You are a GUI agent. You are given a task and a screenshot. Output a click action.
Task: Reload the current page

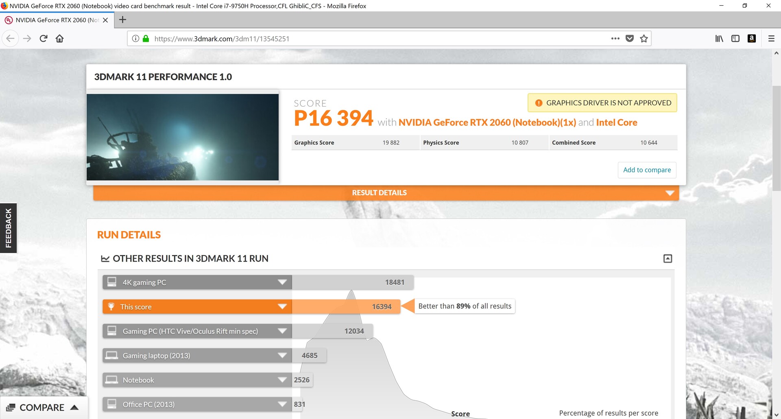coord(44,39)
